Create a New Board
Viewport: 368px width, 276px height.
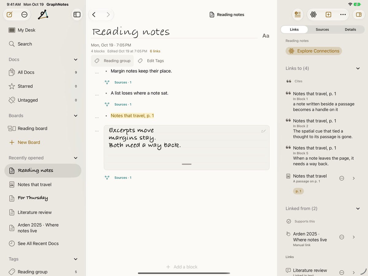coord(43,142)
